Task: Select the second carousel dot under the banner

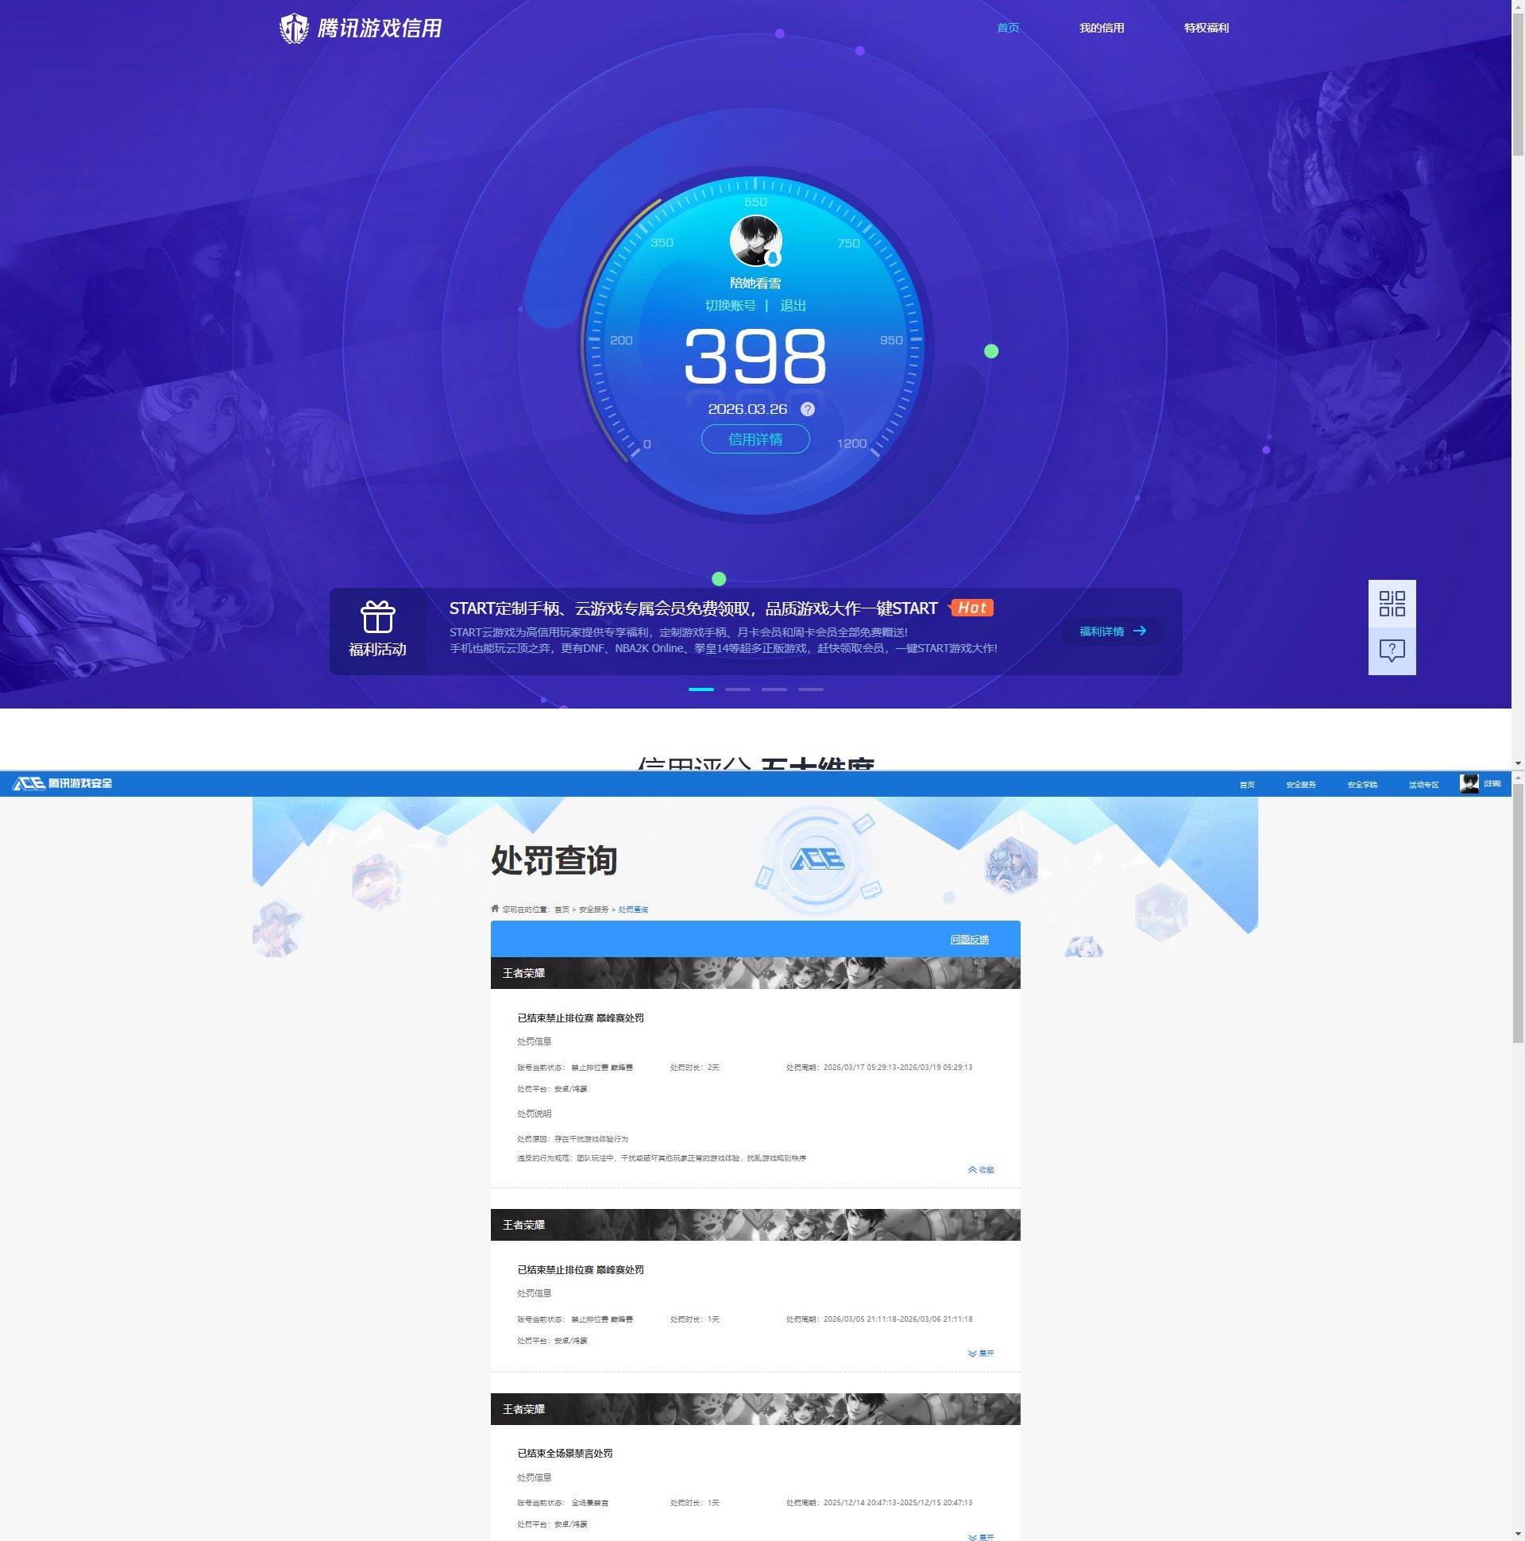Action: [738, 689]
